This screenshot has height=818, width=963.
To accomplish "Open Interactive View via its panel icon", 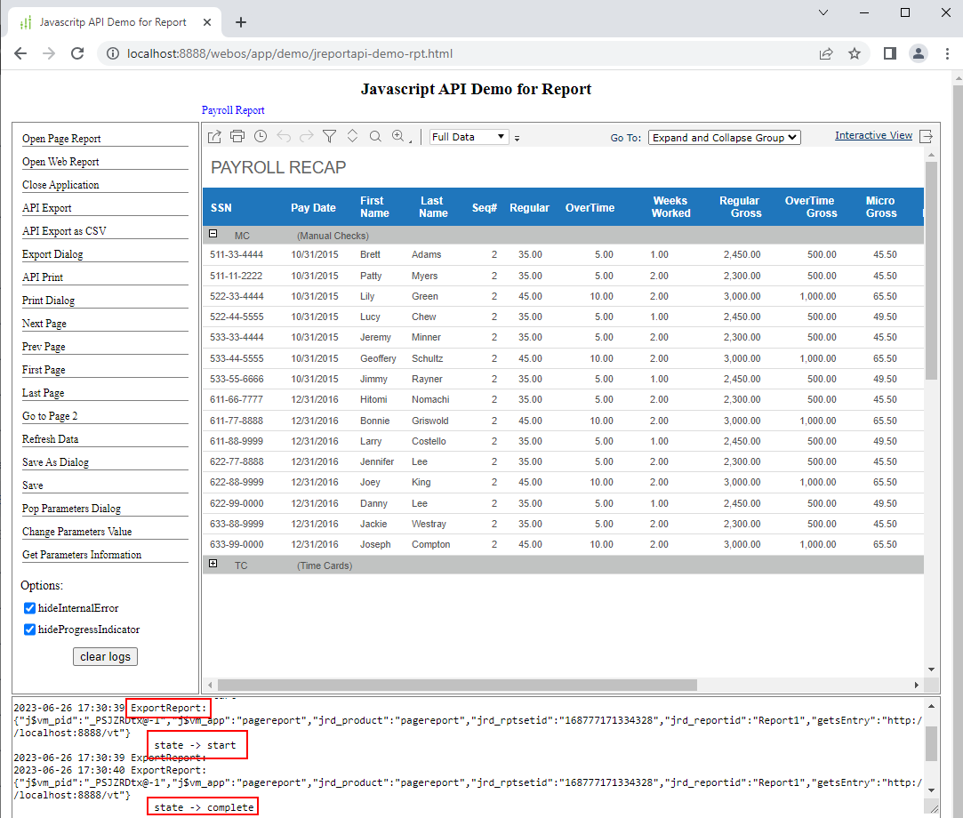I will 927,136.
